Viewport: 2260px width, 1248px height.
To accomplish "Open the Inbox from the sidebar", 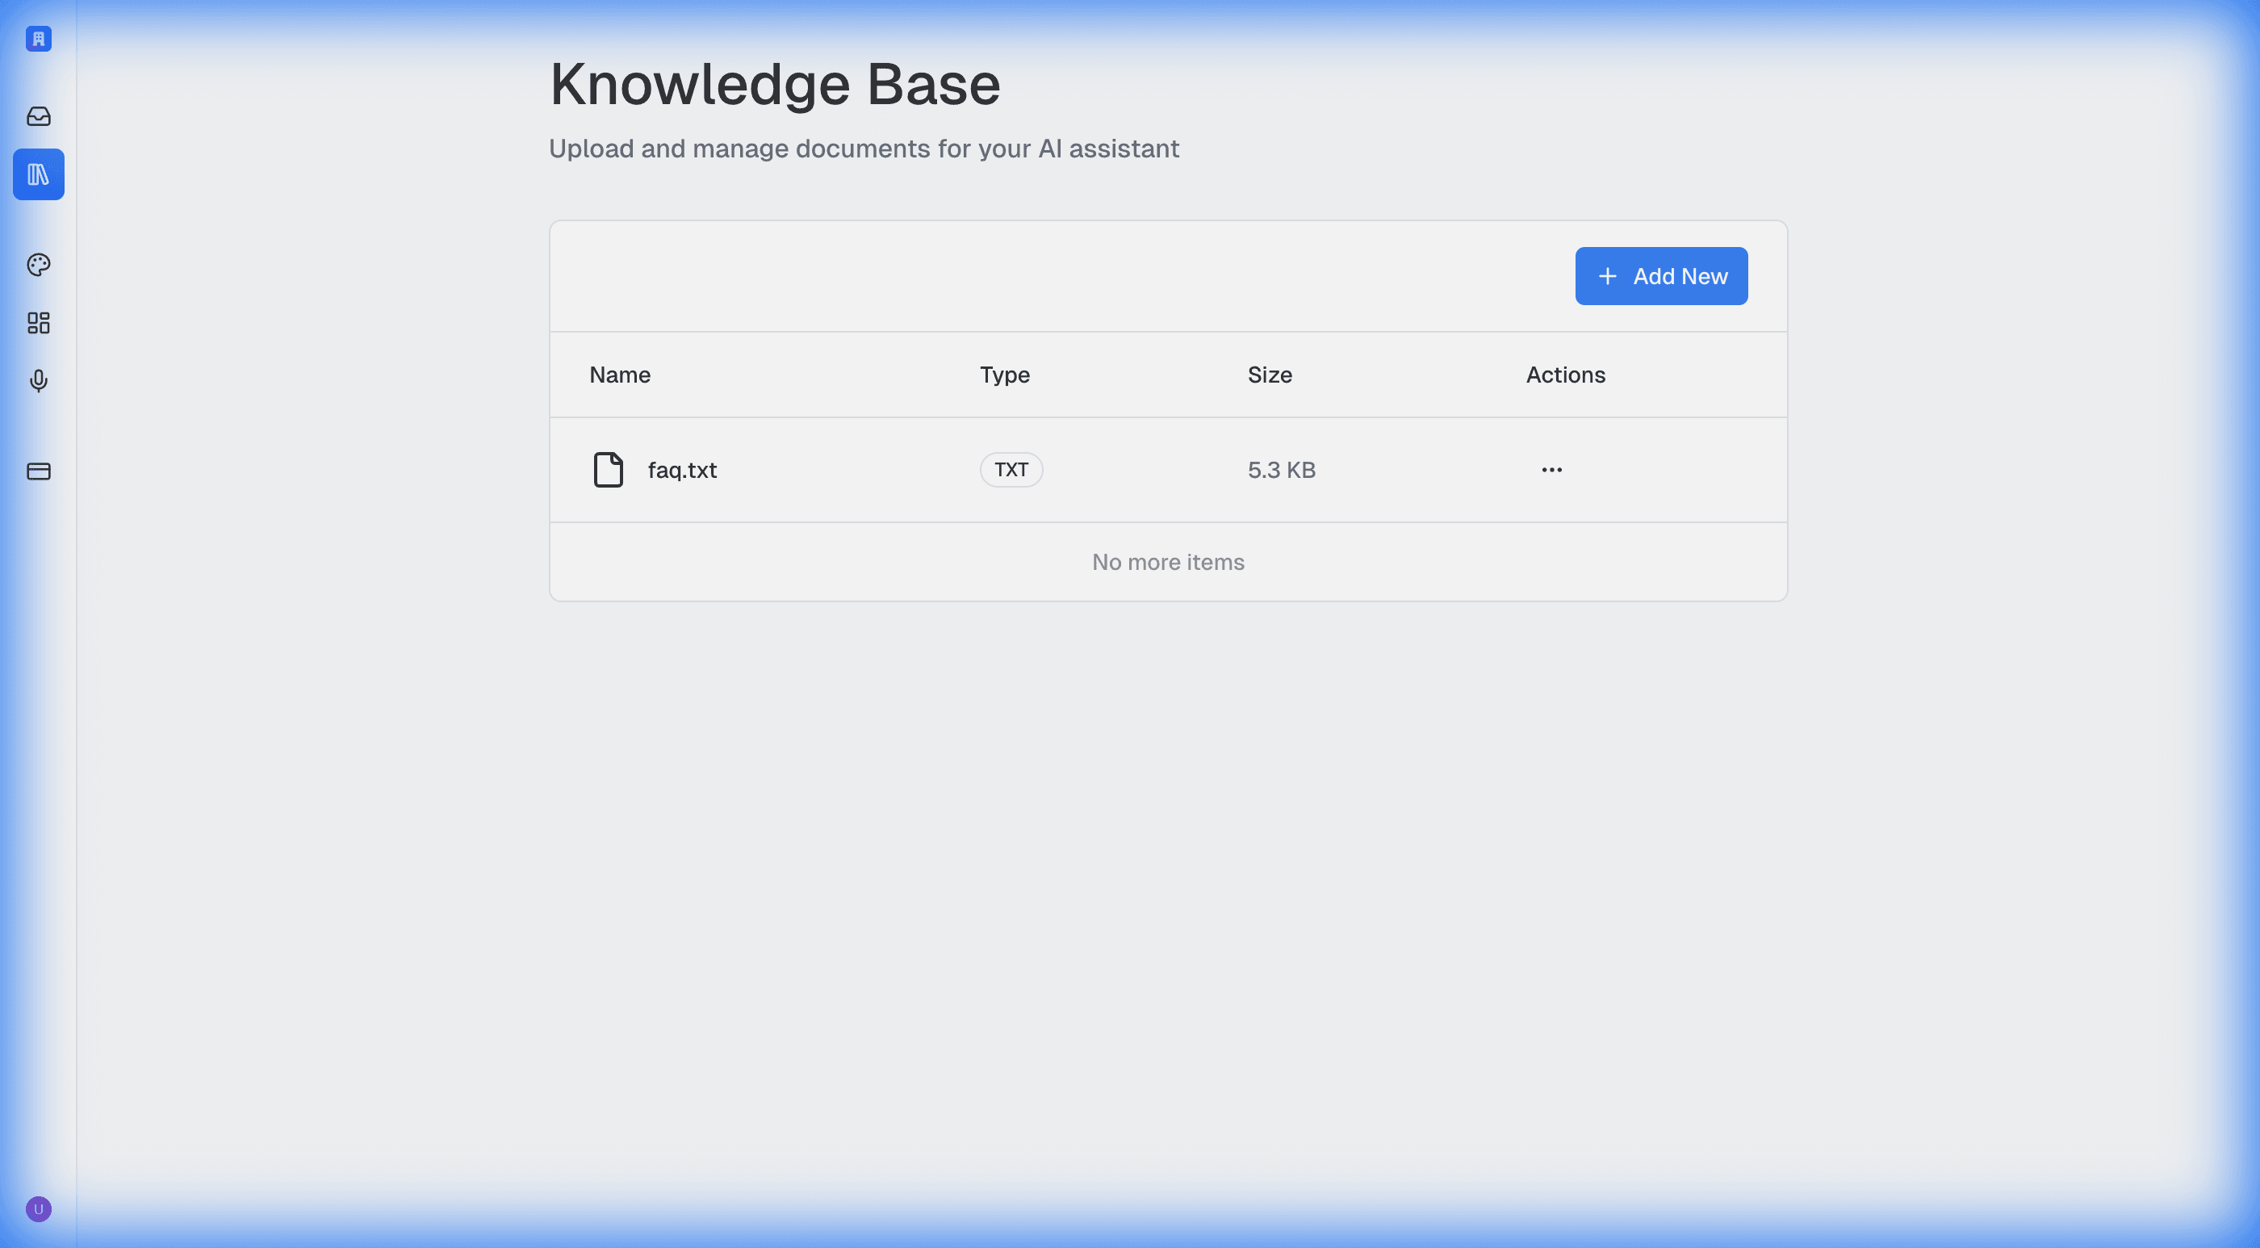I will 38,117.
